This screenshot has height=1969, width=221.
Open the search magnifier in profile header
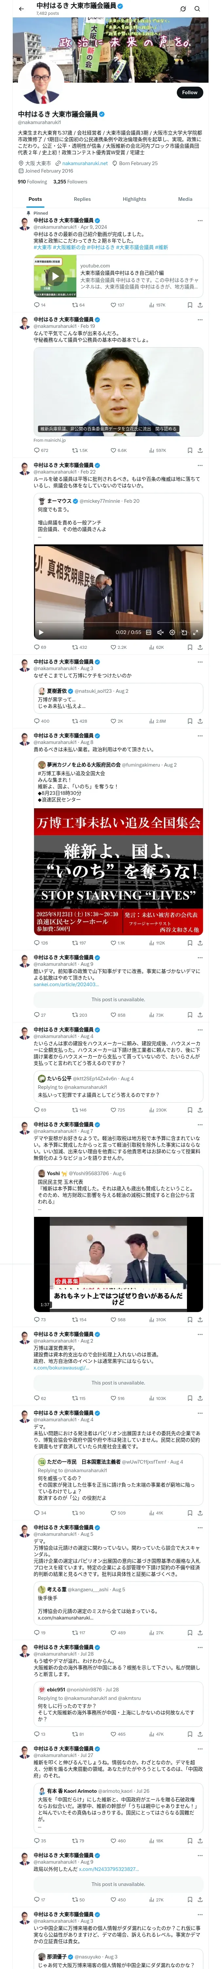197,9
